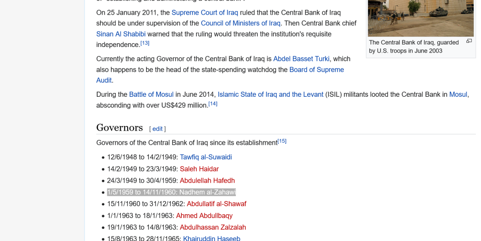Open Battle of Mosul article

coord(151,94)
